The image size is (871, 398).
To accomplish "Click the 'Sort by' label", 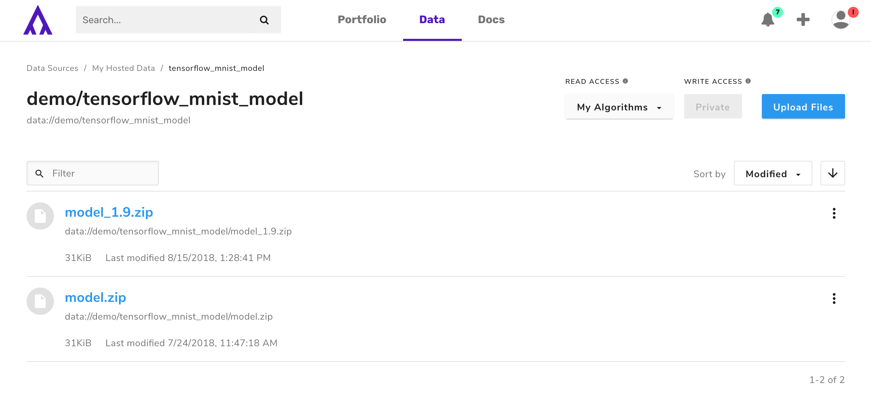I will [x=709, y=174].
